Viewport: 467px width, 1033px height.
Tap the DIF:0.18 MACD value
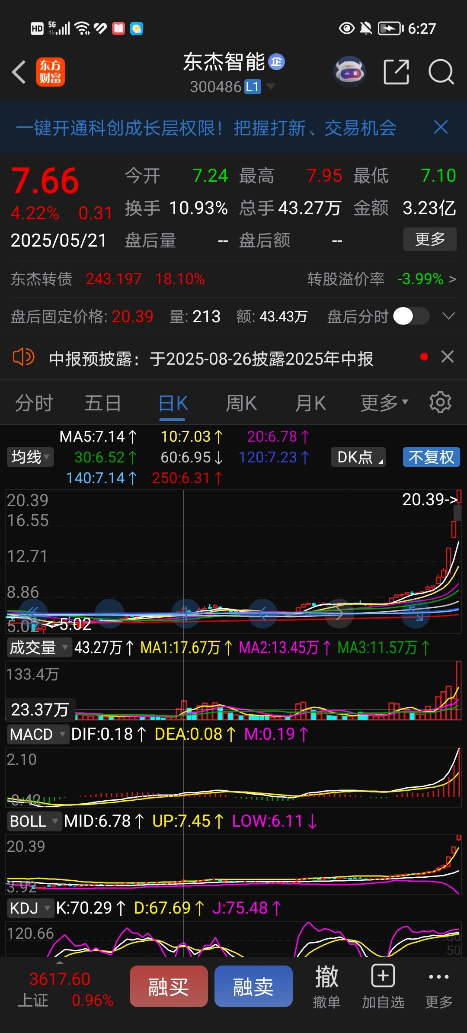coord(109,734)
